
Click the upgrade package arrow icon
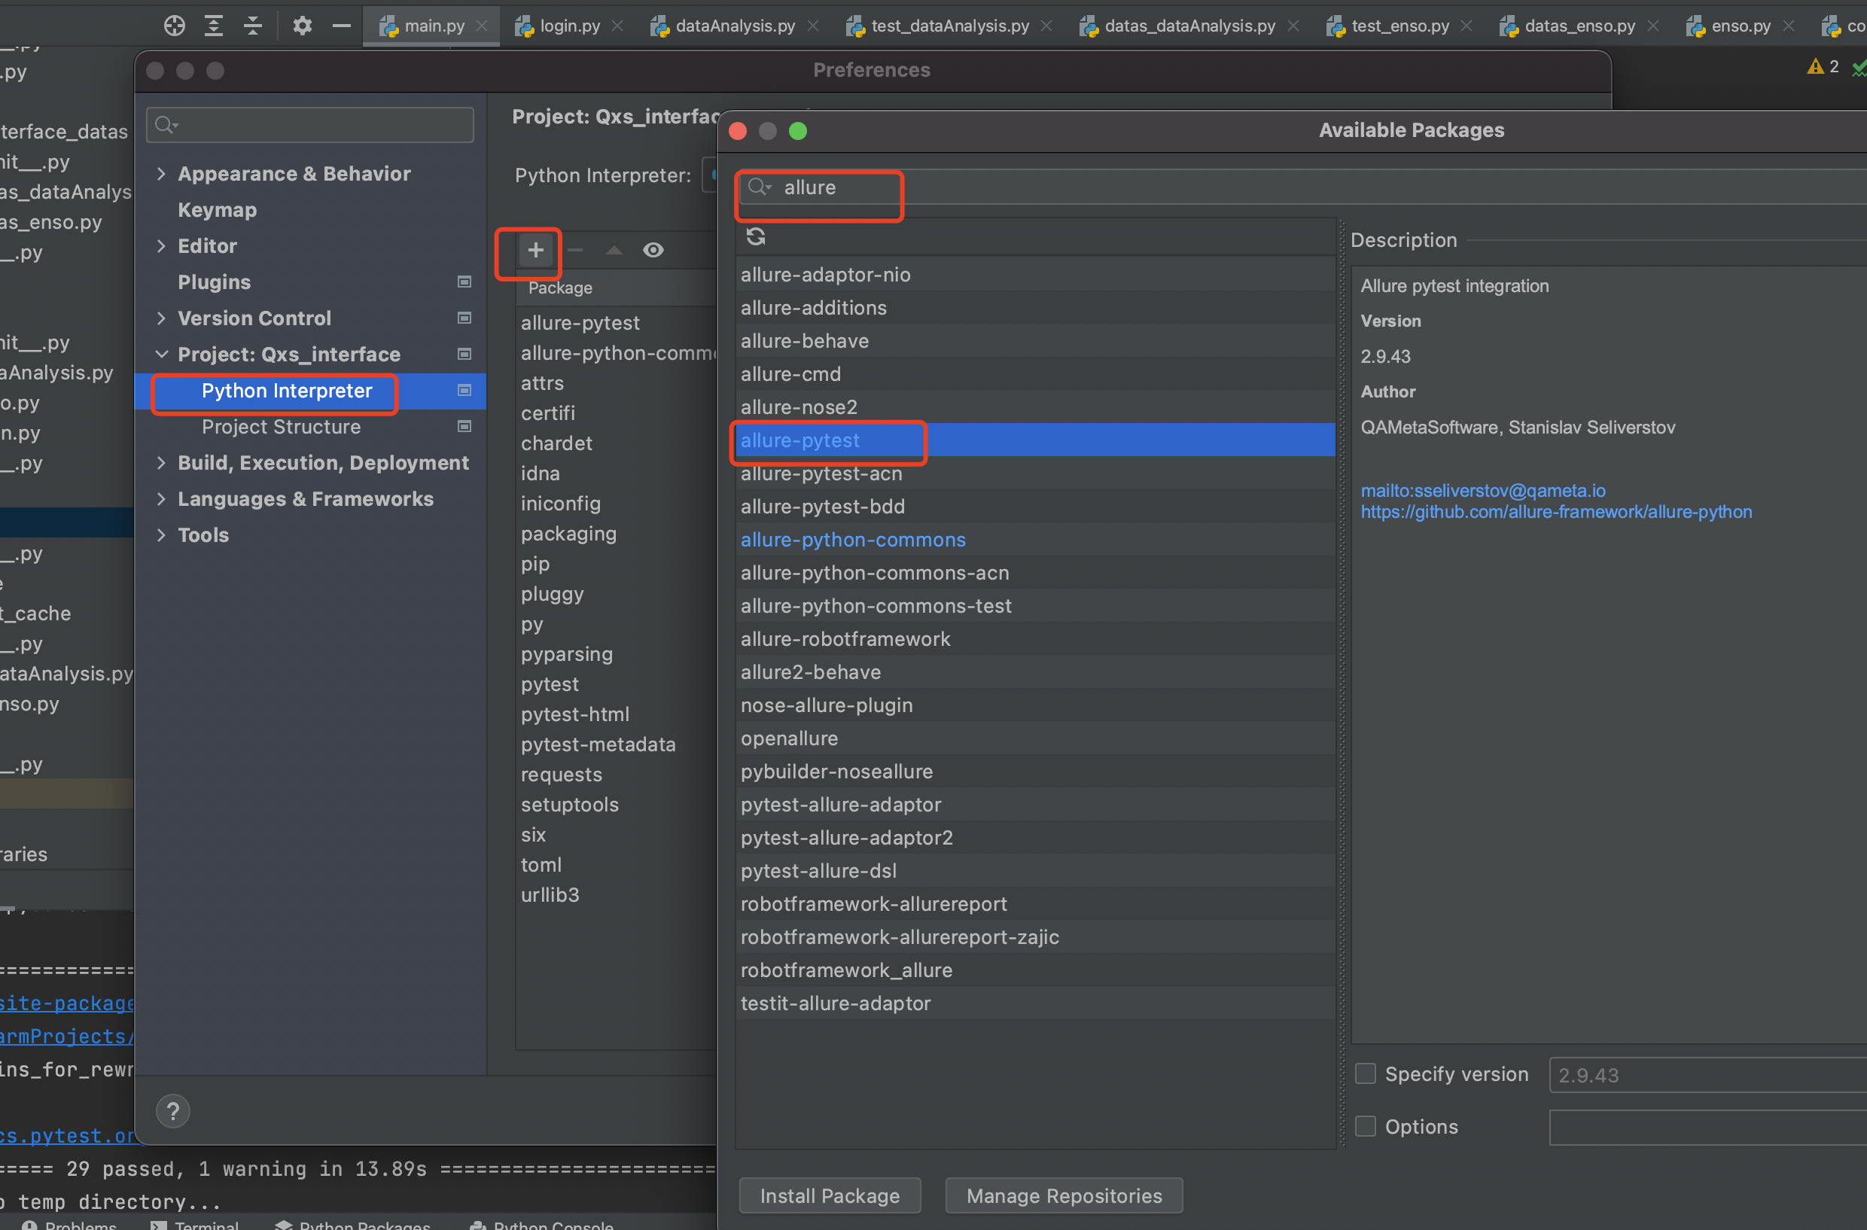point(614,250)
